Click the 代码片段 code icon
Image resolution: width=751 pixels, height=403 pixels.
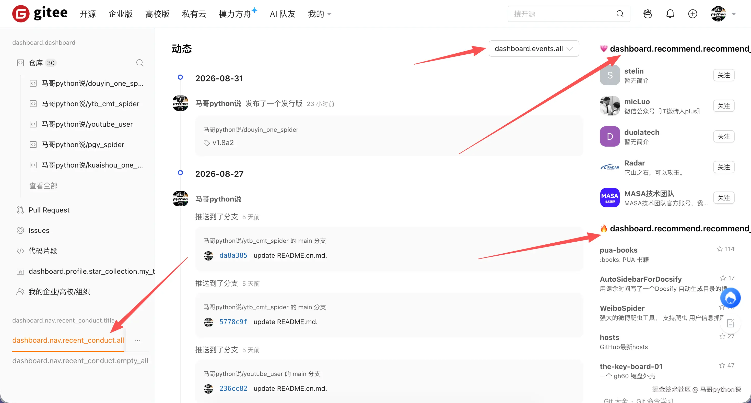(x=20, y=251)
